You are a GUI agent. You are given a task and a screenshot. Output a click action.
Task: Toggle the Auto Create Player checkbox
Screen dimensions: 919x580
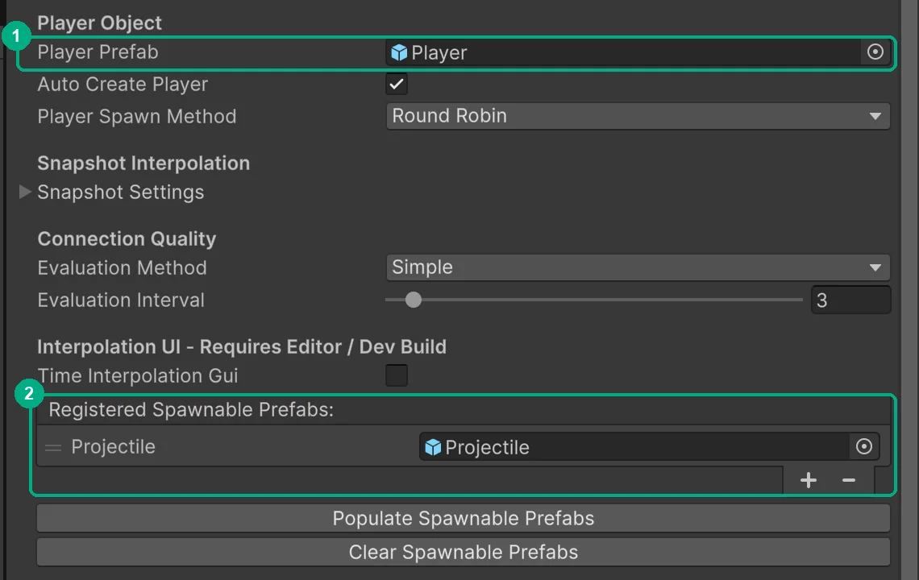tap(396, 84)
